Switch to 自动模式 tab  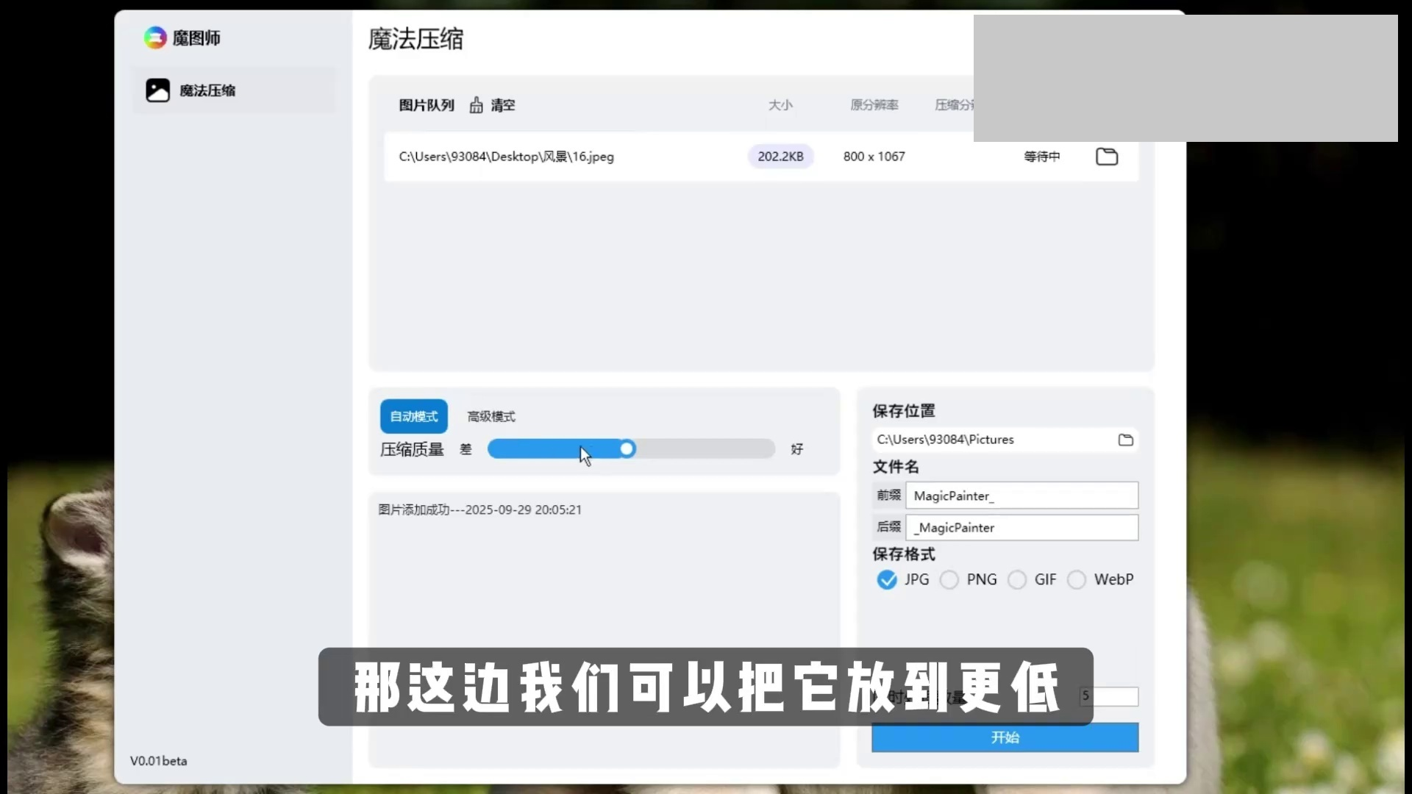[x=414, y=416]
